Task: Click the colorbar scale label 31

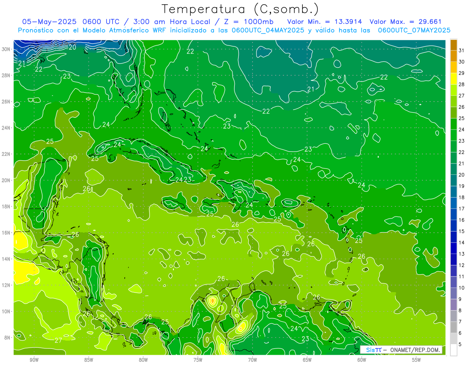Action: coord(462,50)
